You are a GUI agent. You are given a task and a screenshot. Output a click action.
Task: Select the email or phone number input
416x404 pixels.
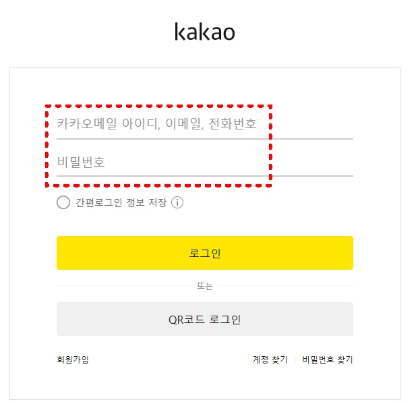tap(204, 124)
